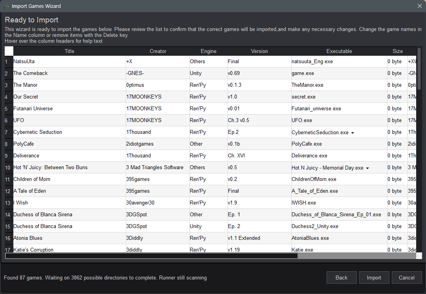Viewport: 426px width, 294px height.
Task: Click creator 3 Mad Triangles Software
Action: (x=158, y=168)
